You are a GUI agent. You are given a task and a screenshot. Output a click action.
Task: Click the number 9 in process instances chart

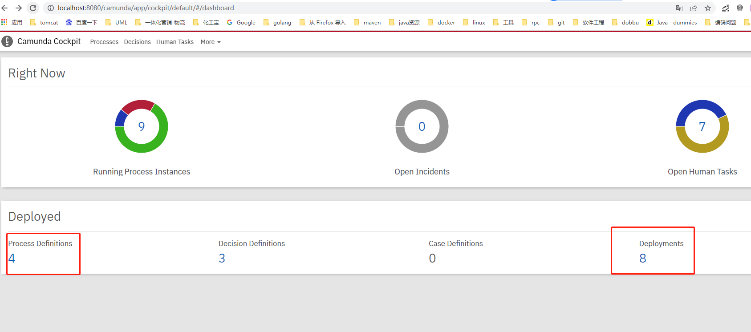pos(142,126)
